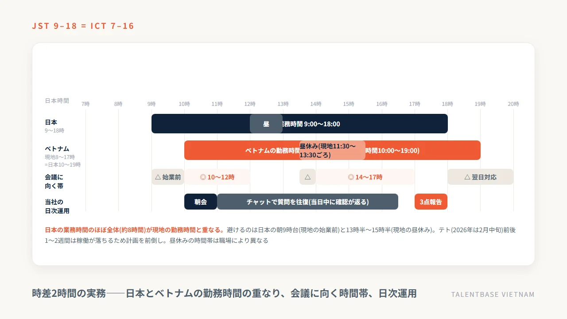Click the heading JST 9–18 = ICT 7–16
The image size is (567, 319).
(x=83, y=26)
